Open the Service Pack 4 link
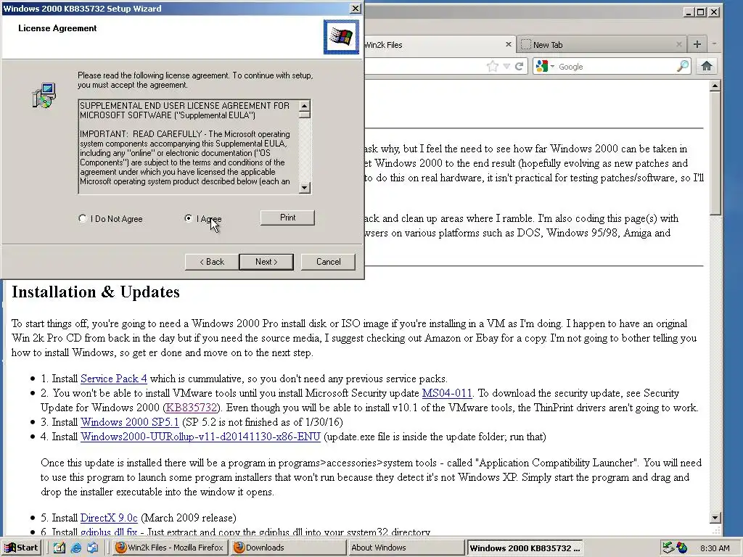The height and width of the screenshot is (557, 743). [114, 379]
